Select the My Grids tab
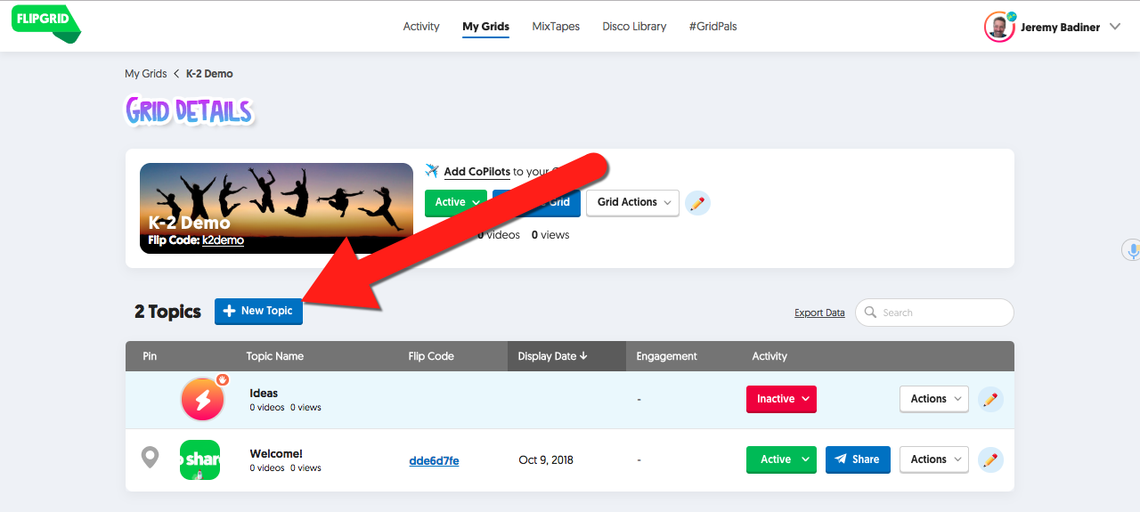 [485, 27]
